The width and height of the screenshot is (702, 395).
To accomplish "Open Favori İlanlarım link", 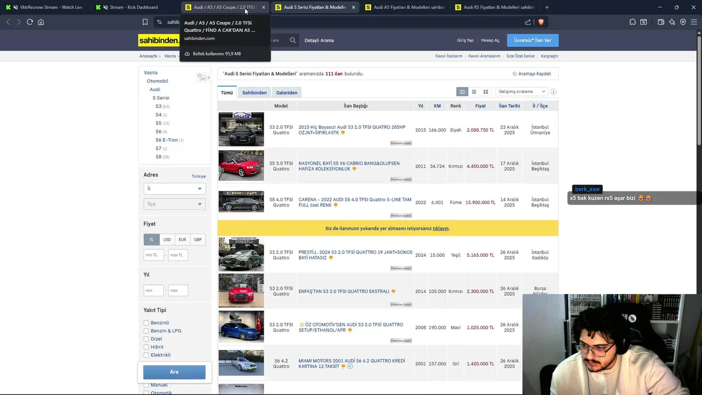I will tap(449, 56).
